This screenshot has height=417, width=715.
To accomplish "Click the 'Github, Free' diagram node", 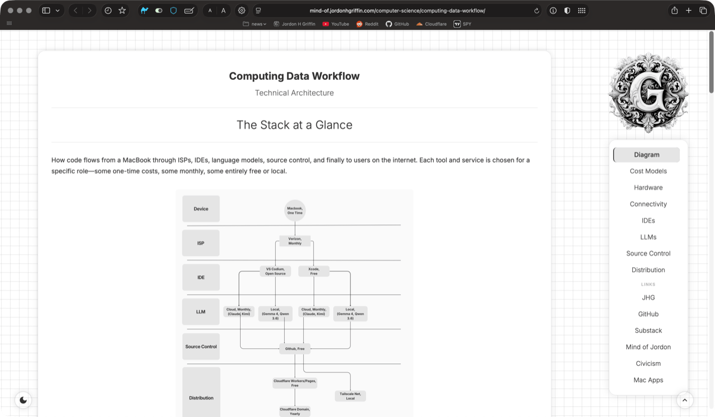I will (295, 348).
